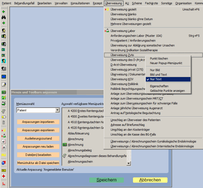Click the blue monitor icon in sidebar
Image resolution: width=203 pixels, height=188 pixels.
point(4,77)
